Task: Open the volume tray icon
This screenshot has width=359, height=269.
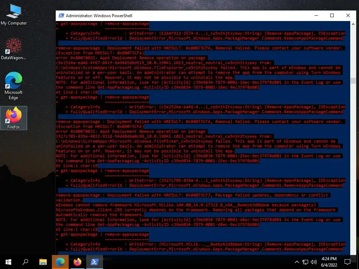Action: coord(314,262)
